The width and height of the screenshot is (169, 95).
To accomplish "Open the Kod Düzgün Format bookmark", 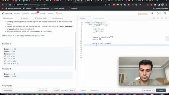I will tap(41, 8).
